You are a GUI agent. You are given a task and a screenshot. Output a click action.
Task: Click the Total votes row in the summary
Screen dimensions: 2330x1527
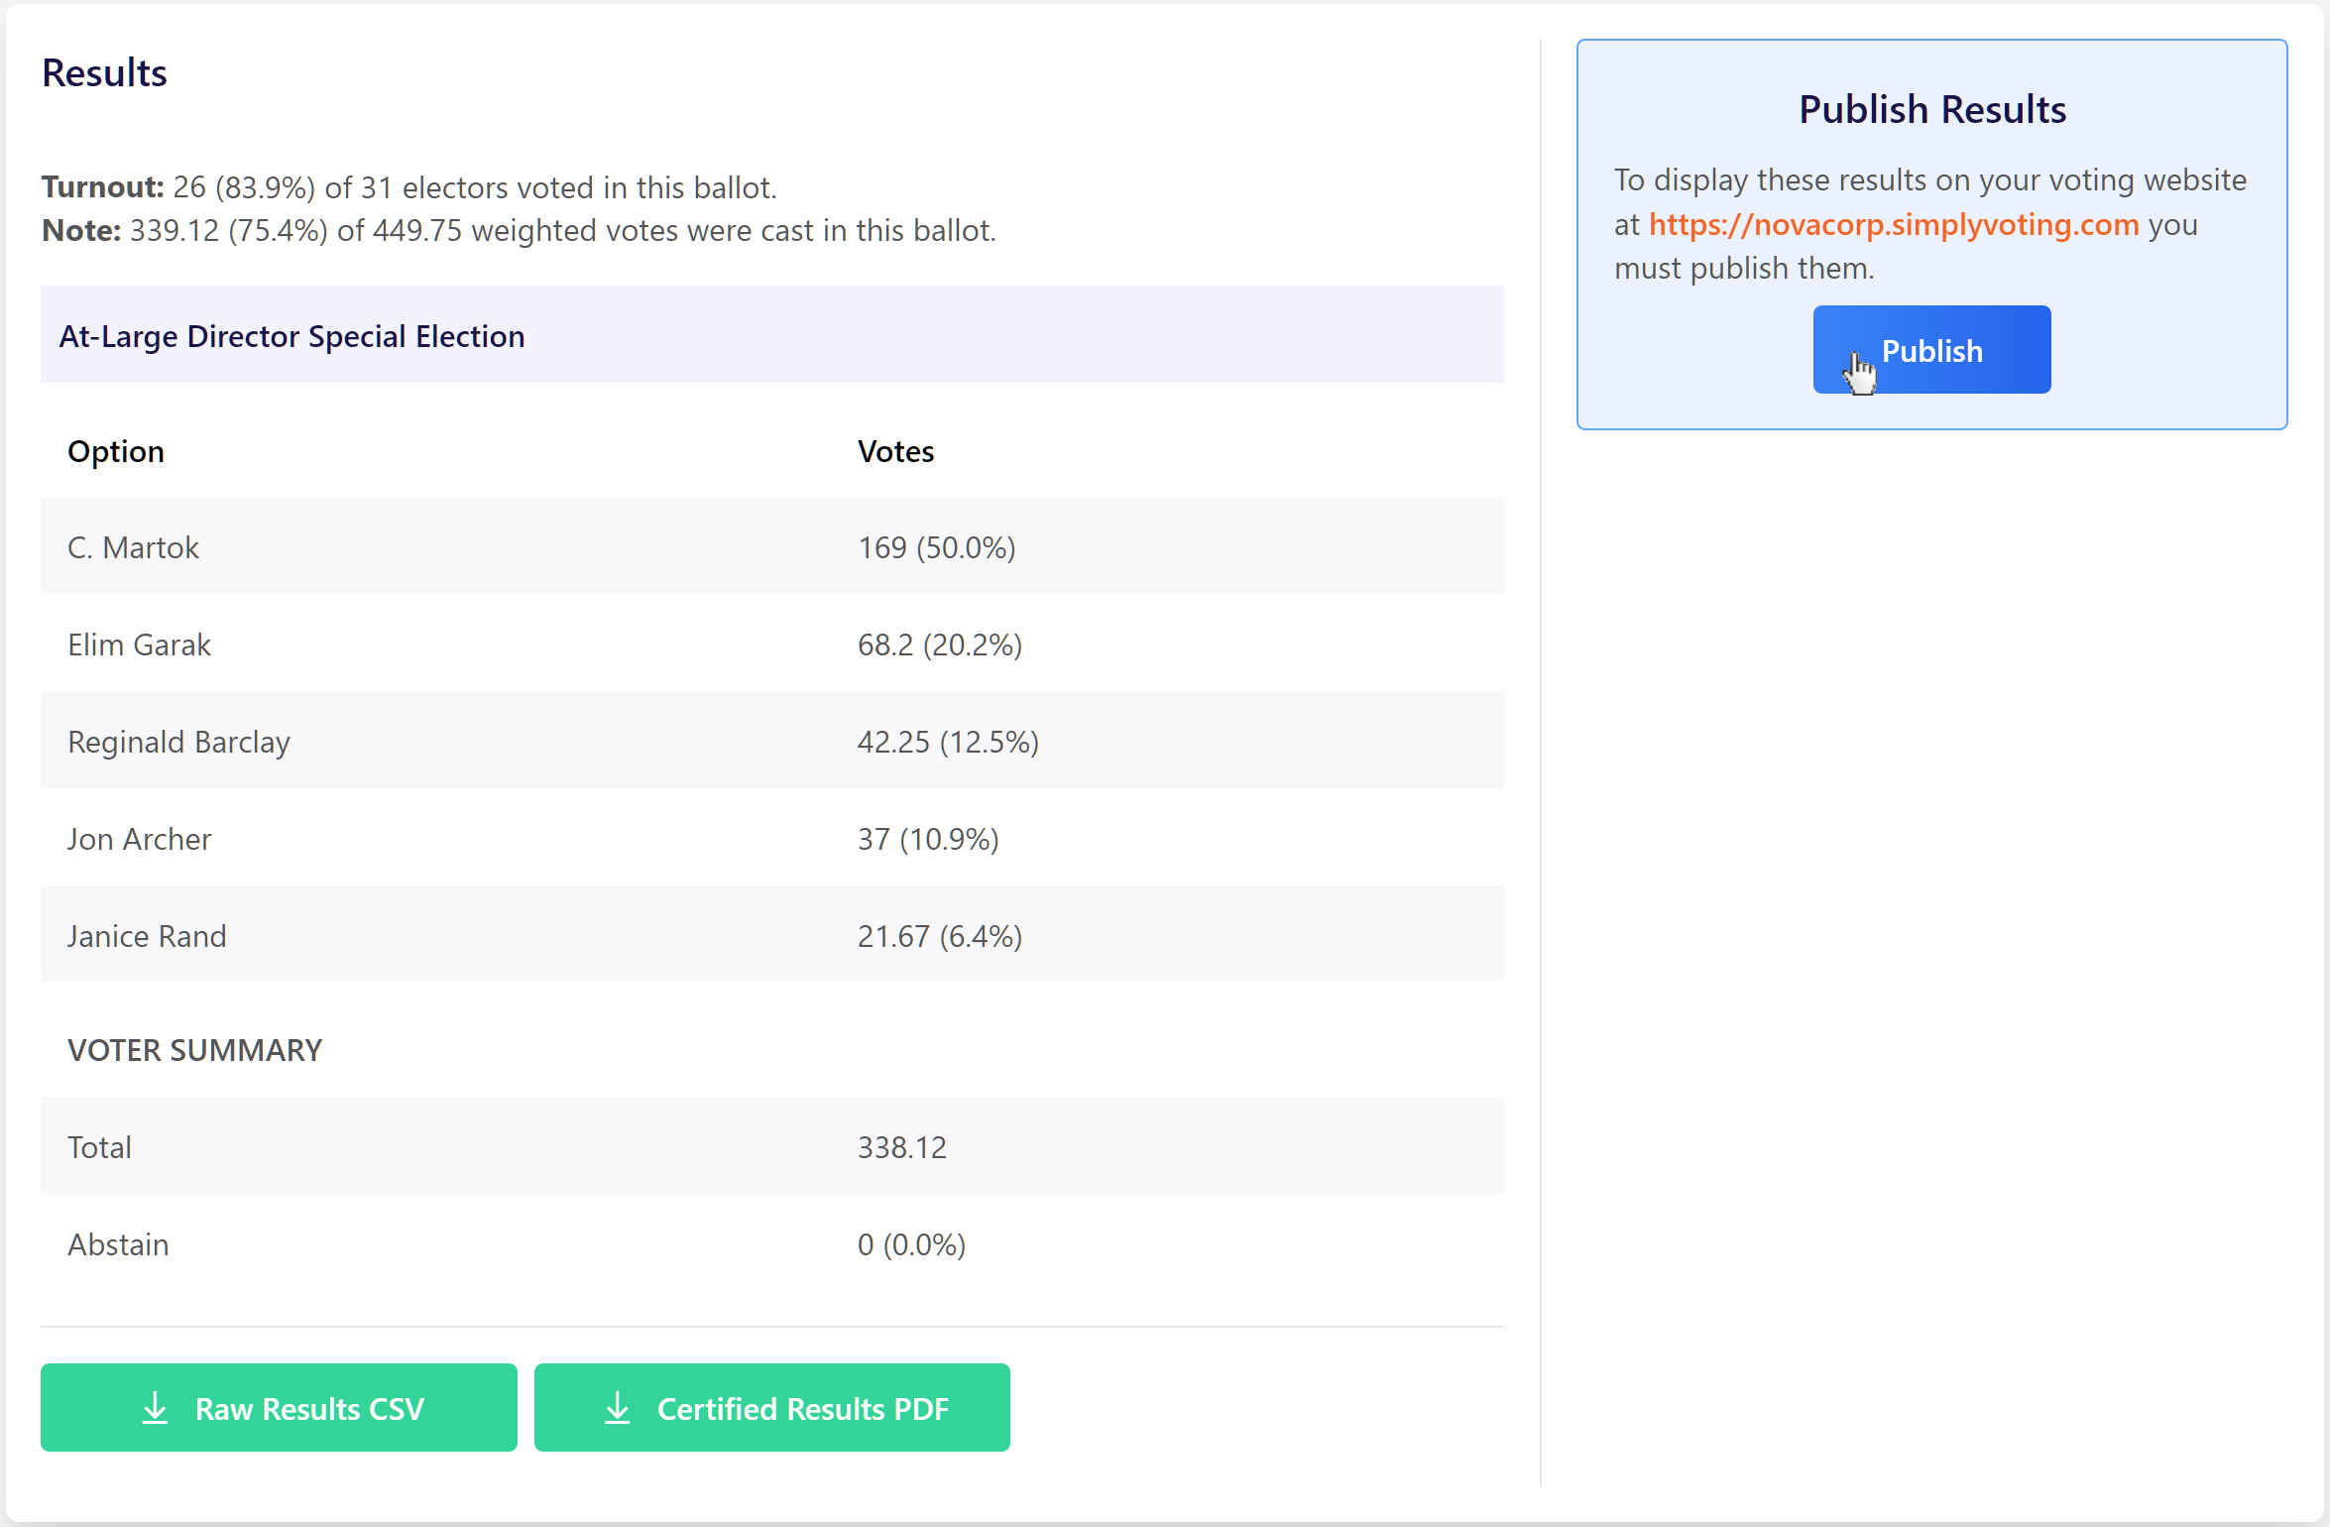[770, 1147]
